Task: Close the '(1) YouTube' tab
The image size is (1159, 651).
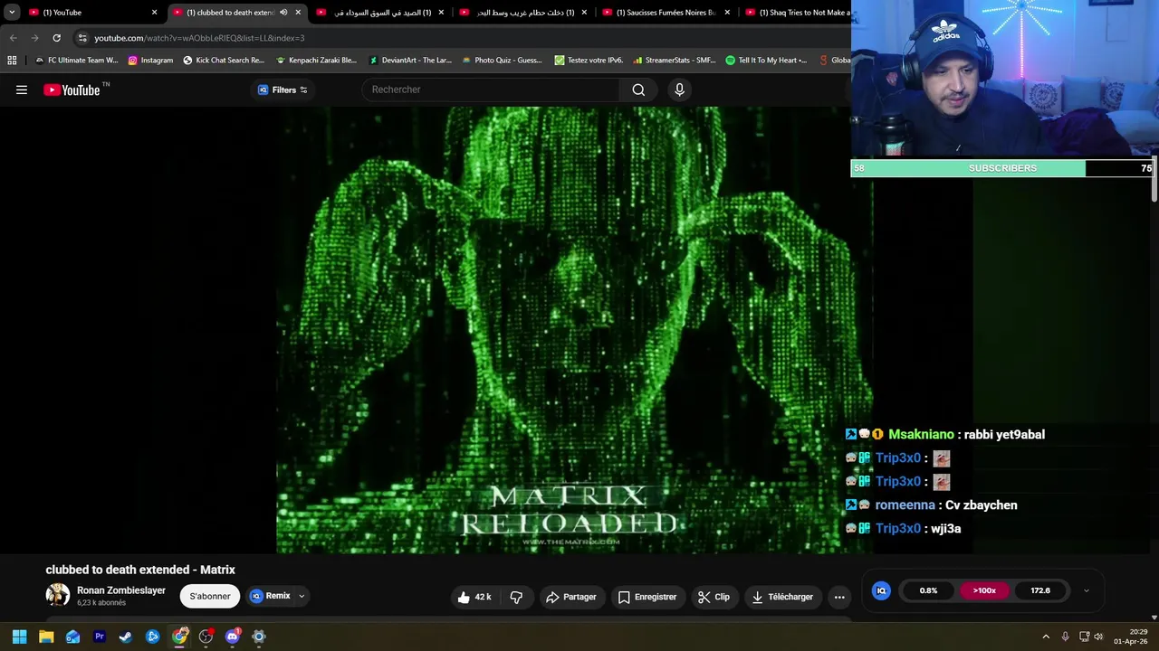Action: click(154, 13)
